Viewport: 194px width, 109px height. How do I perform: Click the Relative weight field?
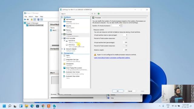pos(125,50)
